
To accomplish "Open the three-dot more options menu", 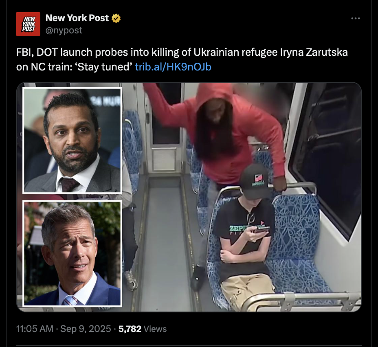I will [x=356, y=18].
